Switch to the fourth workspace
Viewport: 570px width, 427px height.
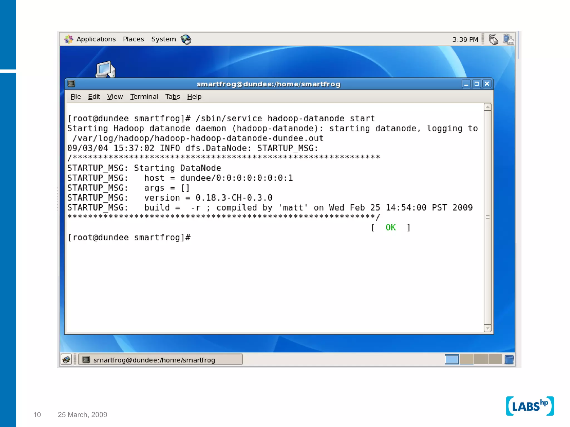coord(495,359)
